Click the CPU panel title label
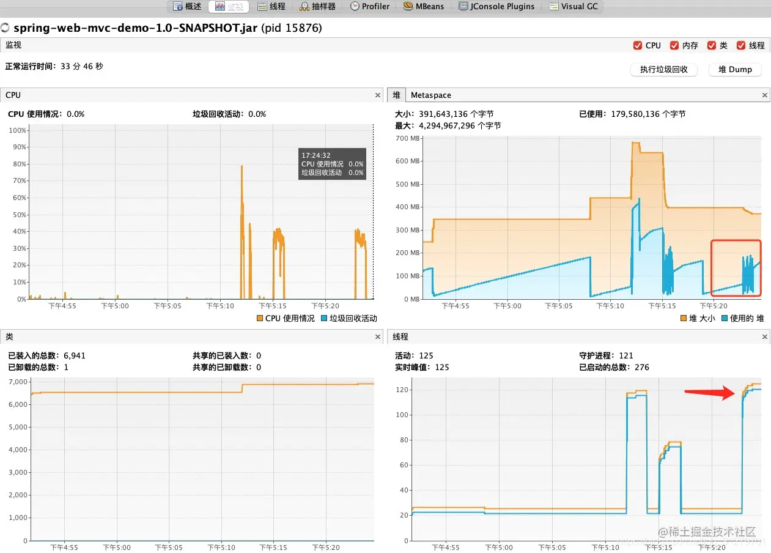The height and width of the screenshot is (553, 771). 13,95
